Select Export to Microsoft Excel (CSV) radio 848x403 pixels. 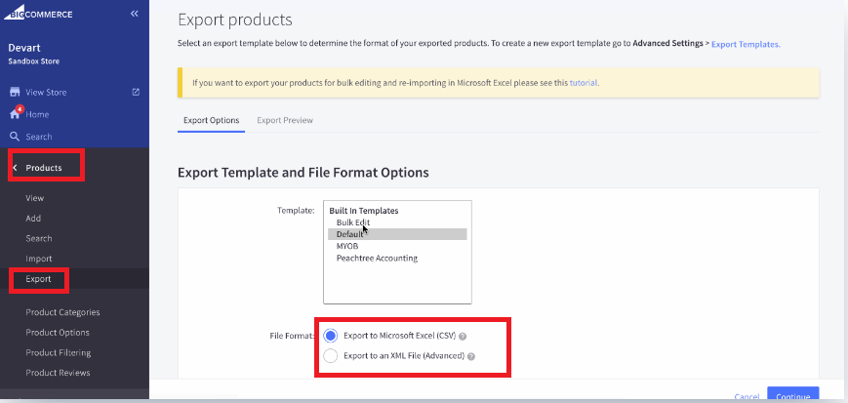coord(330,336)
